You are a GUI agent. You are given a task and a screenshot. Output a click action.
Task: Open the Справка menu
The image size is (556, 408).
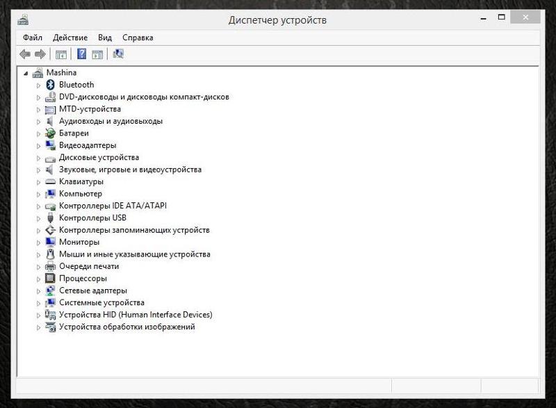(x=138, y=38)
